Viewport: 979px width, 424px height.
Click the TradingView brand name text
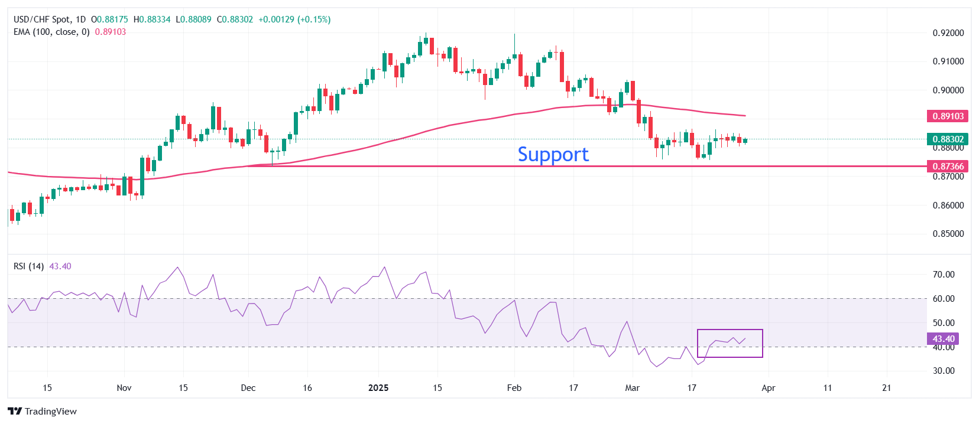51,412
